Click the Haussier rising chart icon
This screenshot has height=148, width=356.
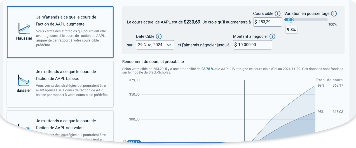pyautogui.click(x=24, y=29)
